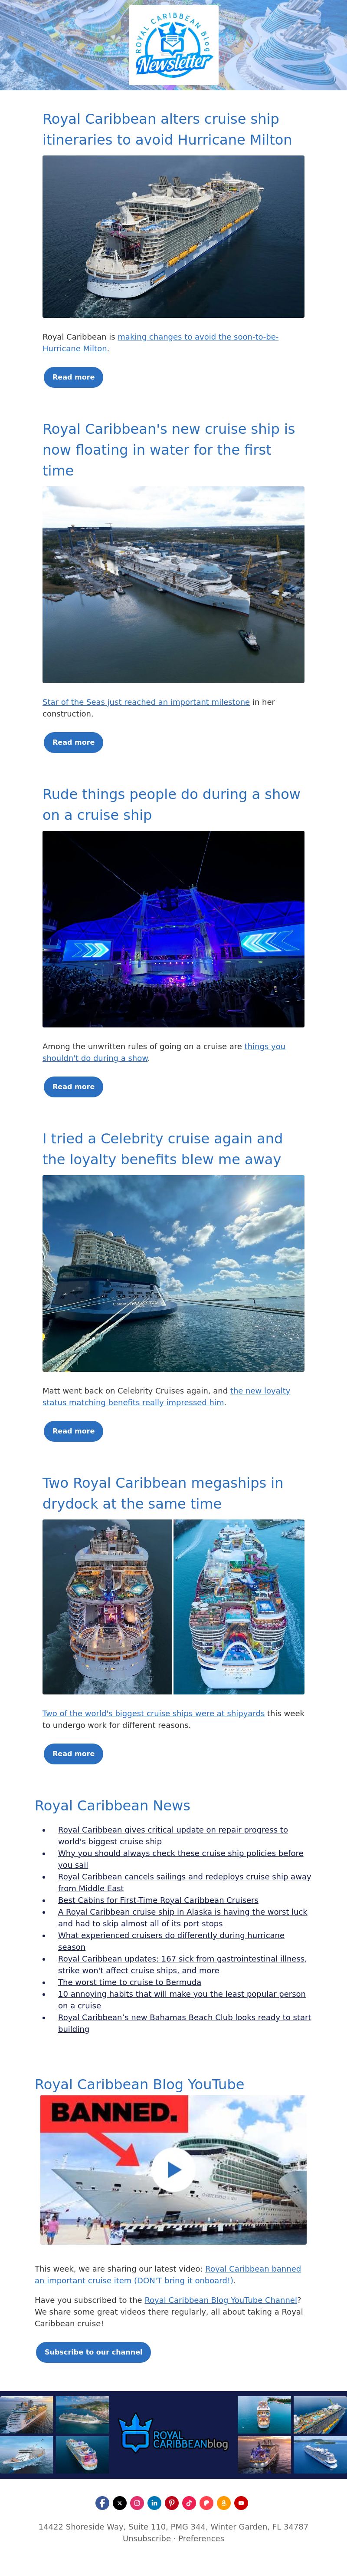Screen dimensions: 347x2576
Task: Open the Facebook social icon
Action: point(102,2502)
